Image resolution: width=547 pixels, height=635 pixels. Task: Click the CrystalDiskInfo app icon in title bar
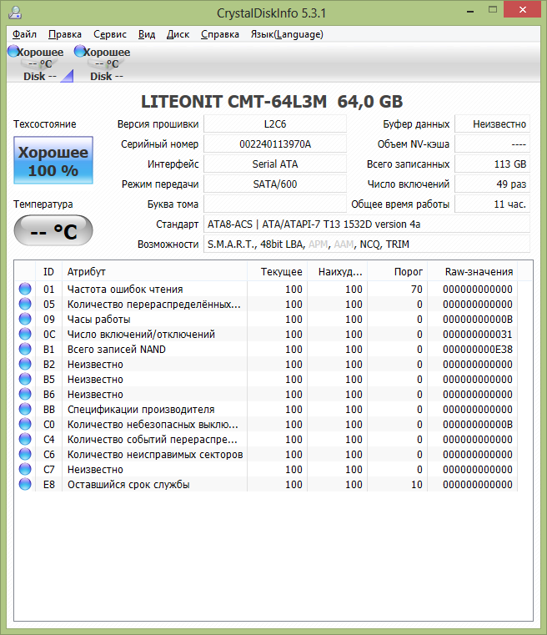pyautogui.click(x=15, y=13)
